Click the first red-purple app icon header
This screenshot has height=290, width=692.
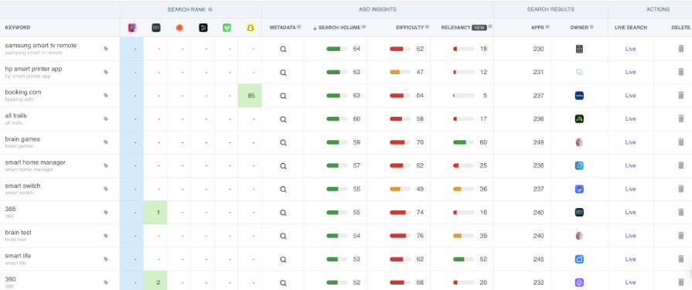click(132, 28)
